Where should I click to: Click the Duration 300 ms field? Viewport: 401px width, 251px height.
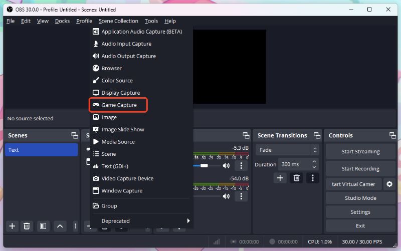point(298,164)
